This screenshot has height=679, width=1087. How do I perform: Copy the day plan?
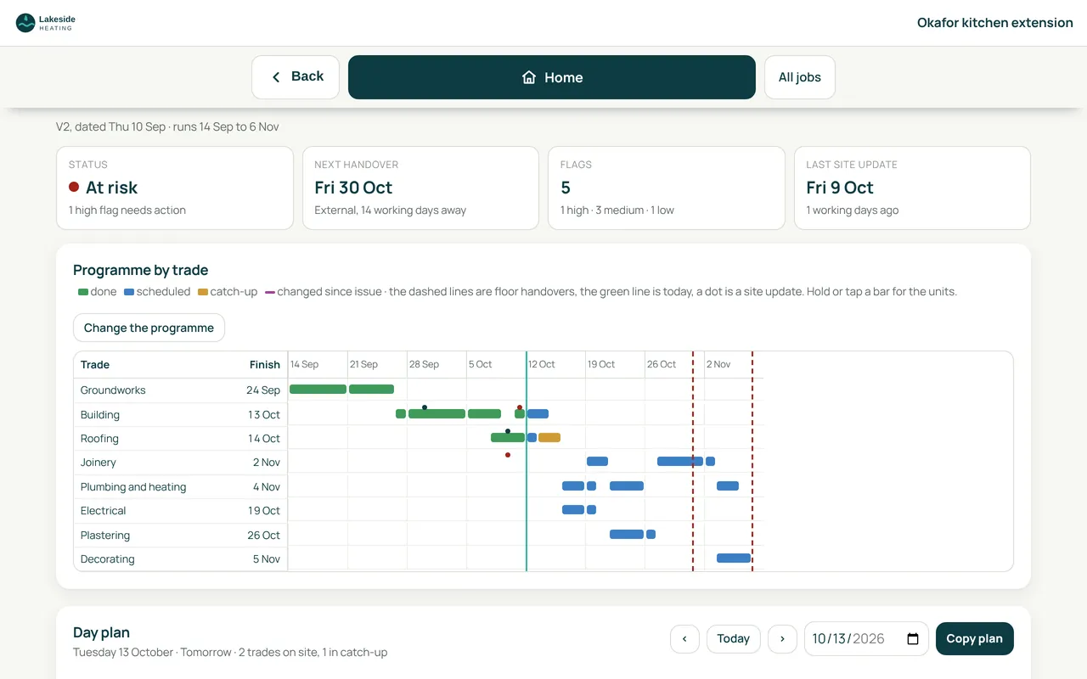click(x=975, y=639)
